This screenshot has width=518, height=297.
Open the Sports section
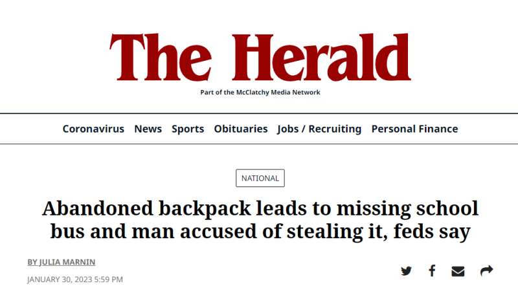pos(188,129)
